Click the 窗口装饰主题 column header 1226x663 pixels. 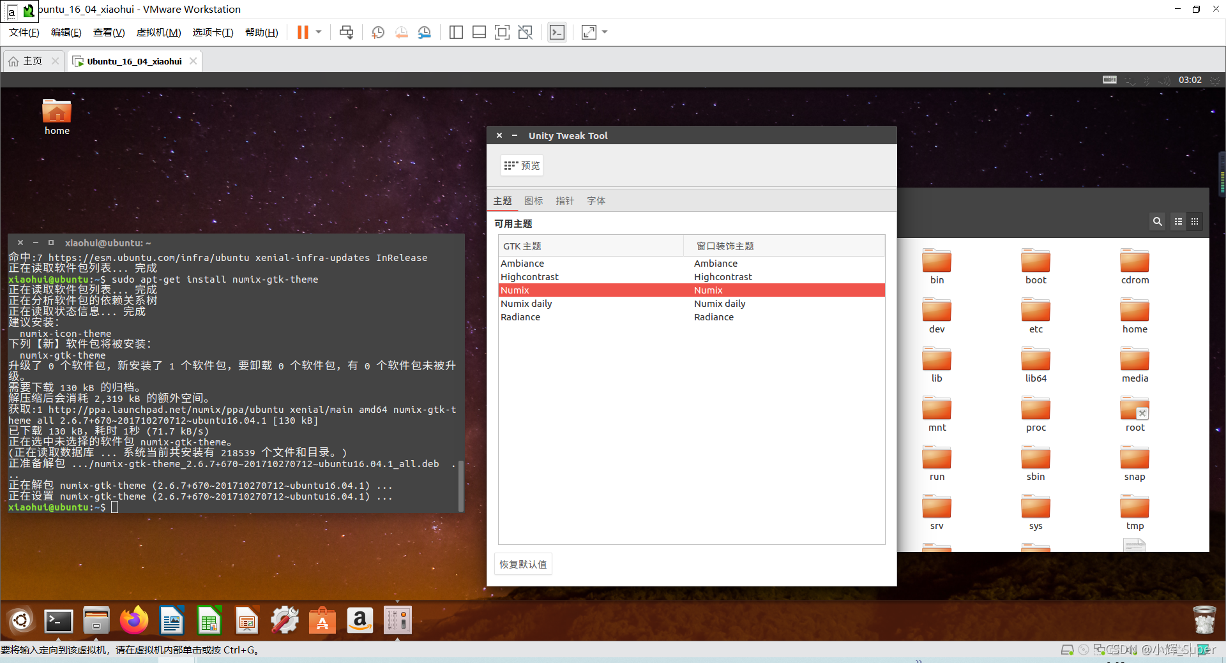coord(784,246)
